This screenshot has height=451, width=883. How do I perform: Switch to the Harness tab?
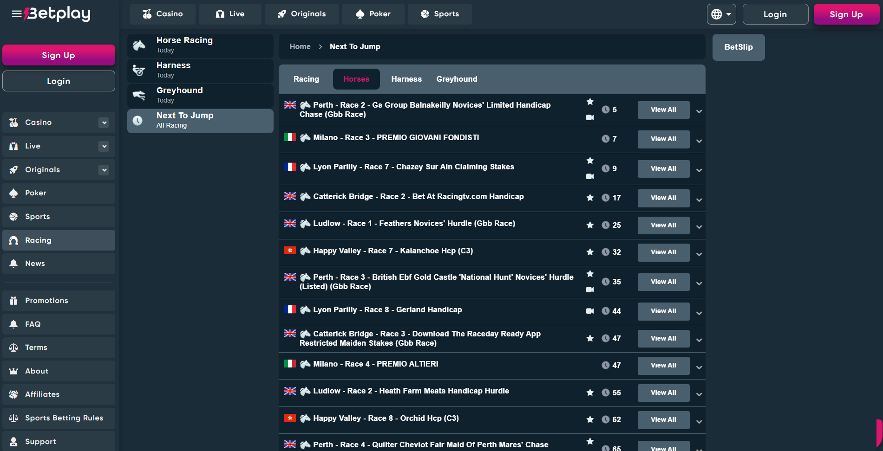406,79
